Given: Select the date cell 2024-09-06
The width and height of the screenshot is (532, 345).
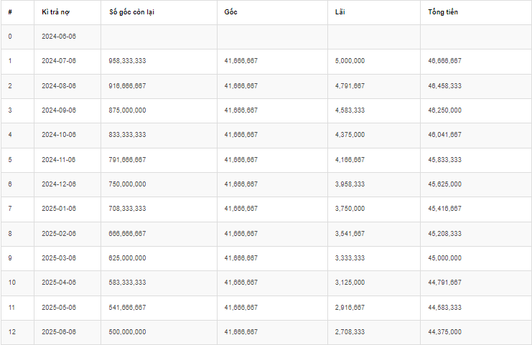Looking at the screenshot, I should point(59,110).
